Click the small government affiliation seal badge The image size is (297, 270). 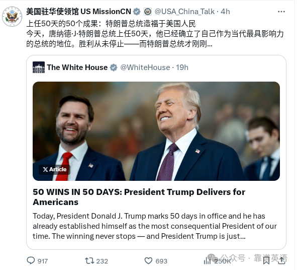coord(148,12)
